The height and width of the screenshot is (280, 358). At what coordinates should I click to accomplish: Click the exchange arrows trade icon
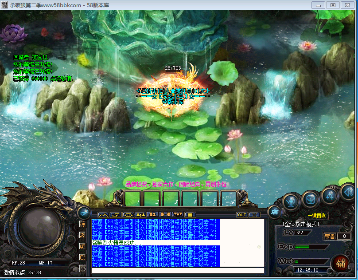(116, 215)
